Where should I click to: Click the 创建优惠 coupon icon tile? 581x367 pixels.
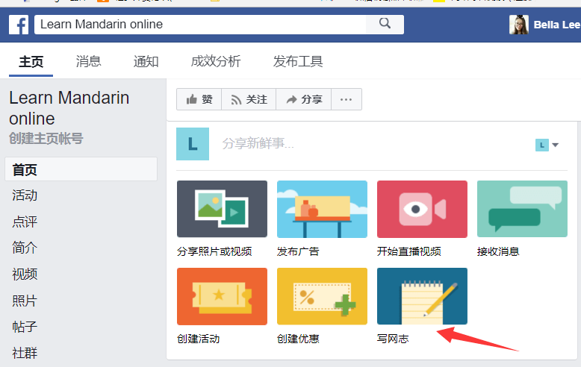coord(322,296)
